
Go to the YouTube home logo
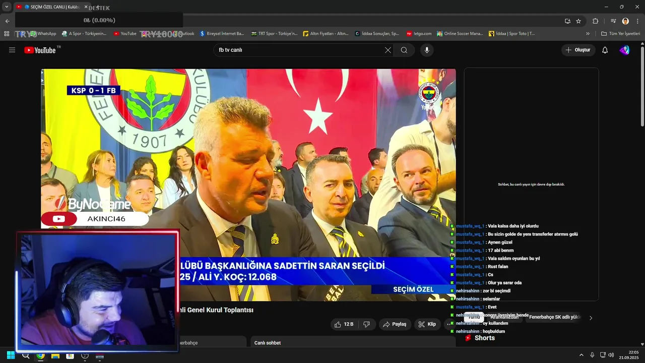tap(40, 50)
